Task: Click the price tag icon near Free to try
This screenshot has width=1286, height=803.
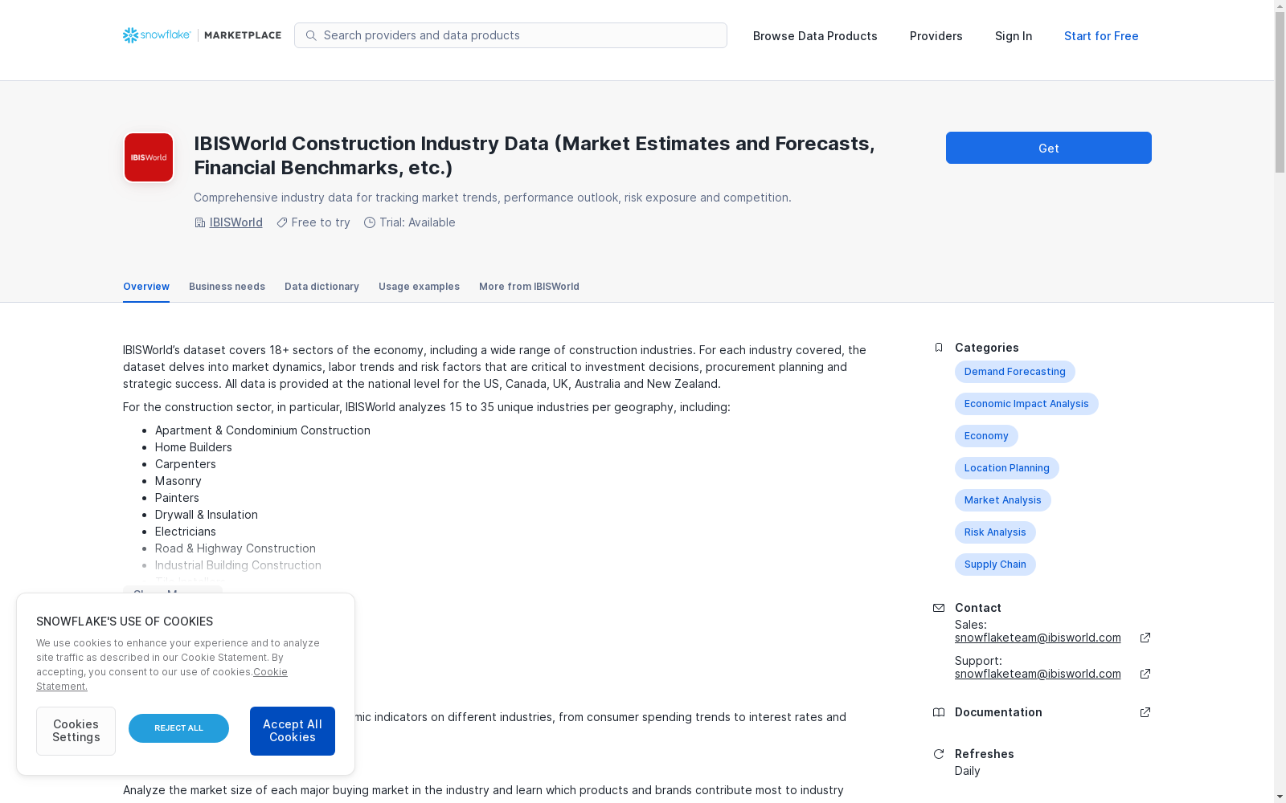Action: pyautogui.click(x=282, y=222)
